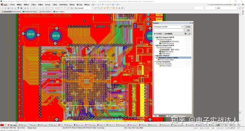Open the 文件 (File) menu
Viewport: 245px width, 131px height.
[x=12, y=5]
